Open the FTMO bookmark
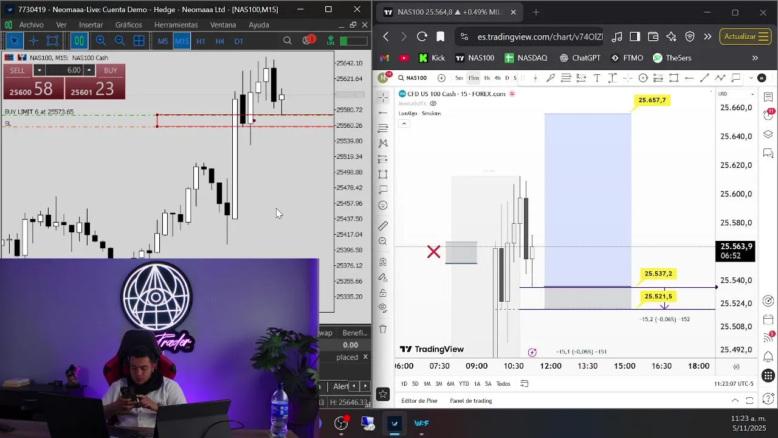This screenshot has height=438, width=778. (627, 58)
